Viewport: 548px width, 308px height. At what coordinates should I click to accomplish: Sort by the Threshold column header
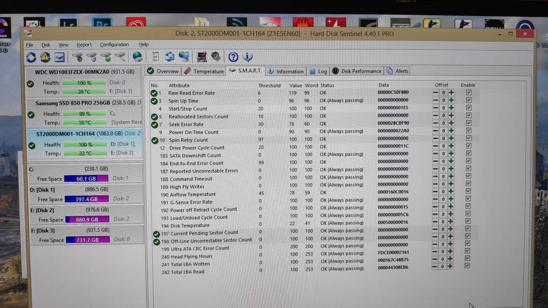270,85
